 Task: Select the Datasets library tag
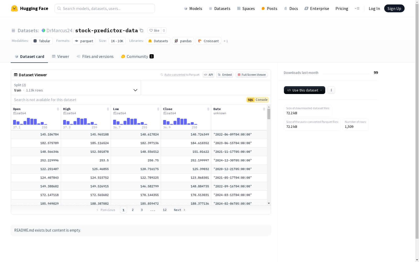[158, 41]
